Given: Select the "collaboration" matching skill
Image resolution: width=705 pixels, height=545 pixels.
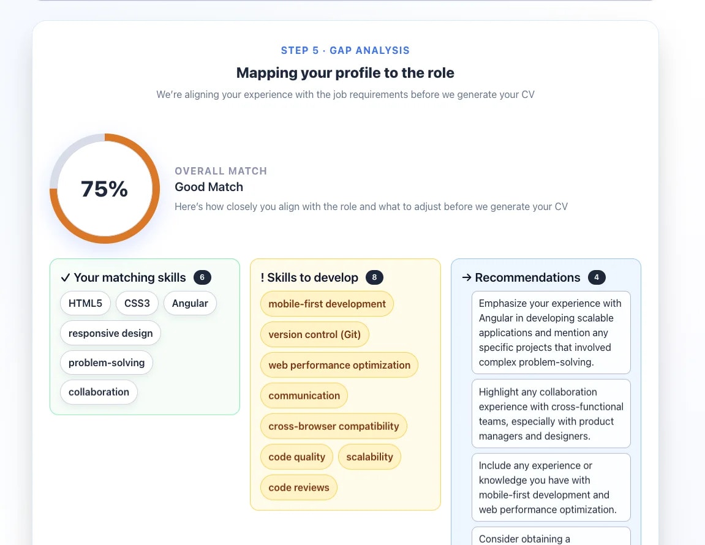Looking at the screenshot, I should click(99, 392).
